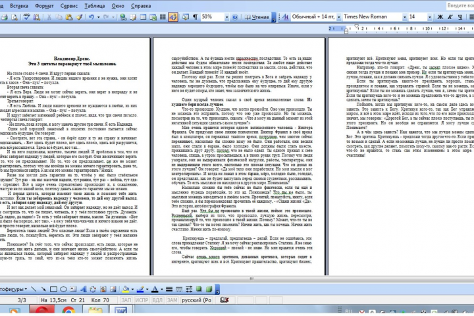Open the Font Color dropdown arrow
Image resolution: width=474 pixels, height=316 pixels.
point(162,290)
